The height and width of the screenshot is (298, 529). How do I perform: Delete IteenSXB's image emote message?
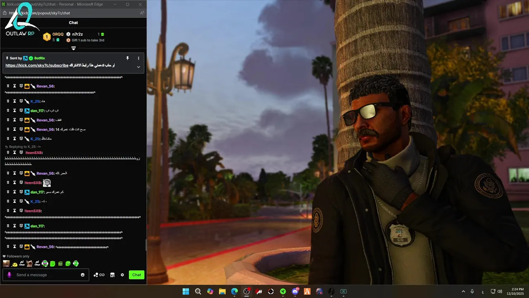click(8, 183)
